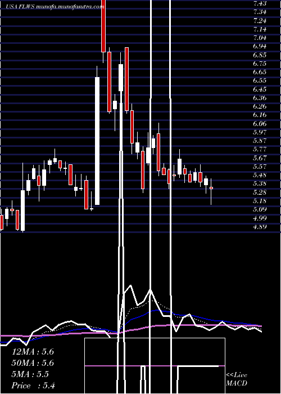Click the 6.65 axis value
The width and height of the screenshot is (281, 394).
pos(260,72)
